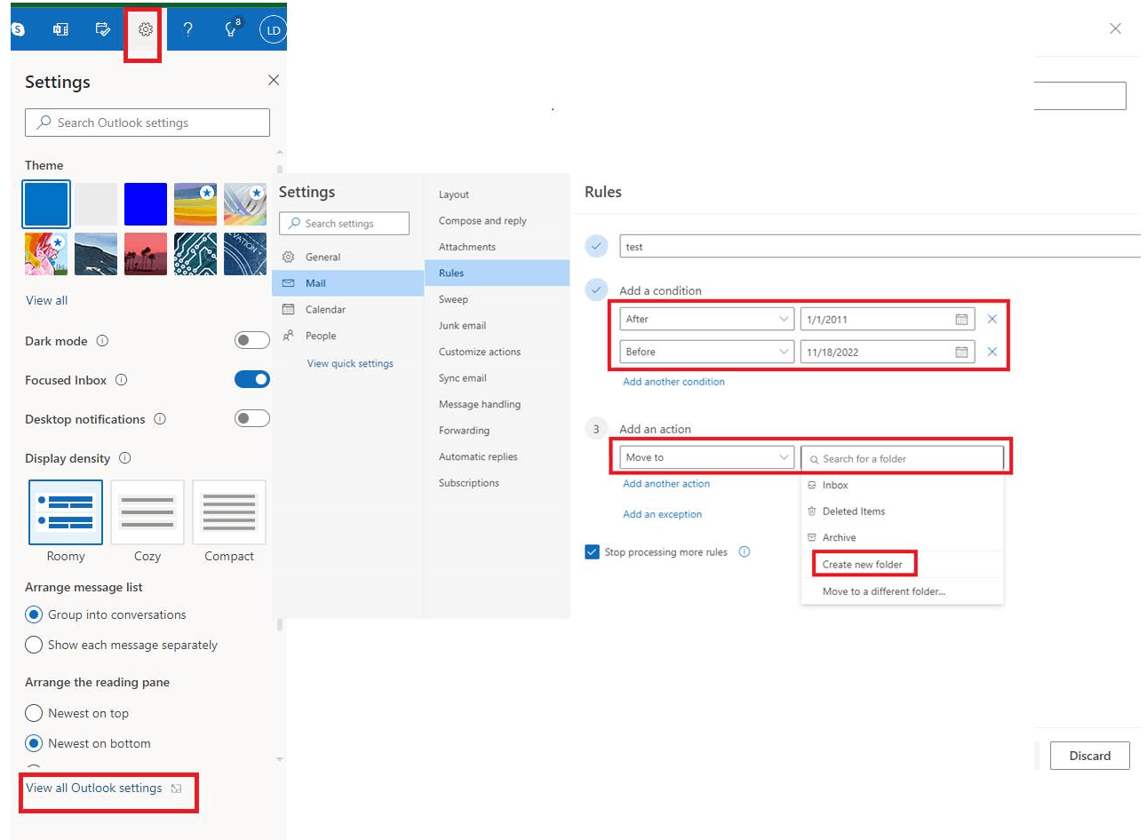
Task: Open the calendar picker beside 1/1/2011
Action: [960, 319]
